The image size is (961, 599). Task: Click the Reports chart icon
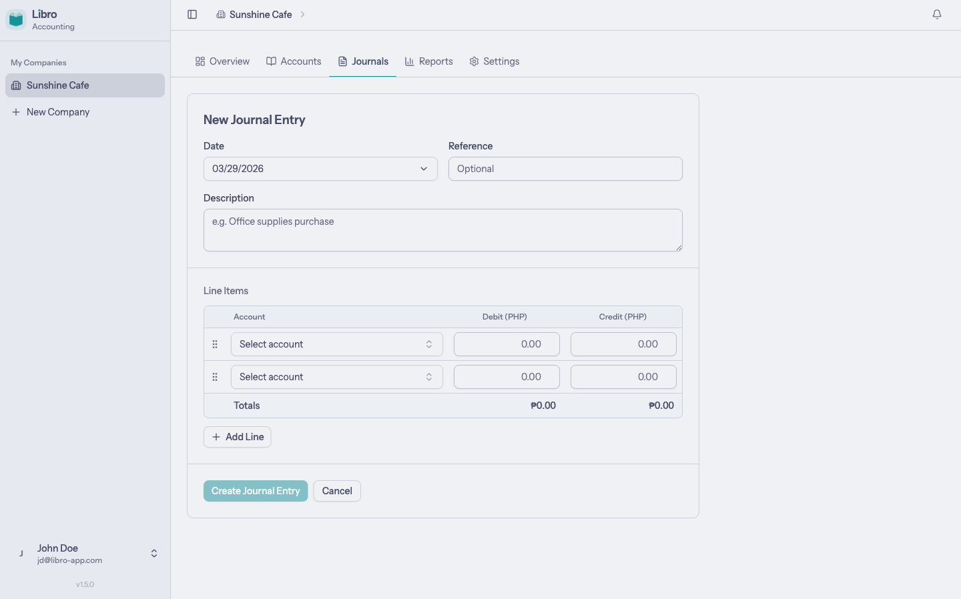pyautogui.click(x=409, y=61)
